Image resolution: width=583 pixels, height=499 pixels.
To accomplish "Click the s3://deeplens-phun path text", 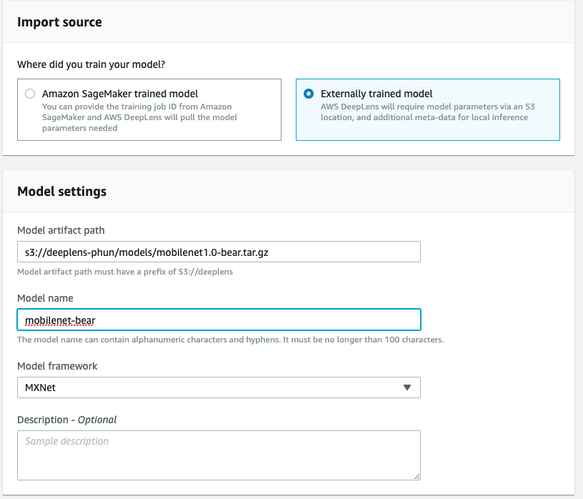I will [x=146, y=252].
